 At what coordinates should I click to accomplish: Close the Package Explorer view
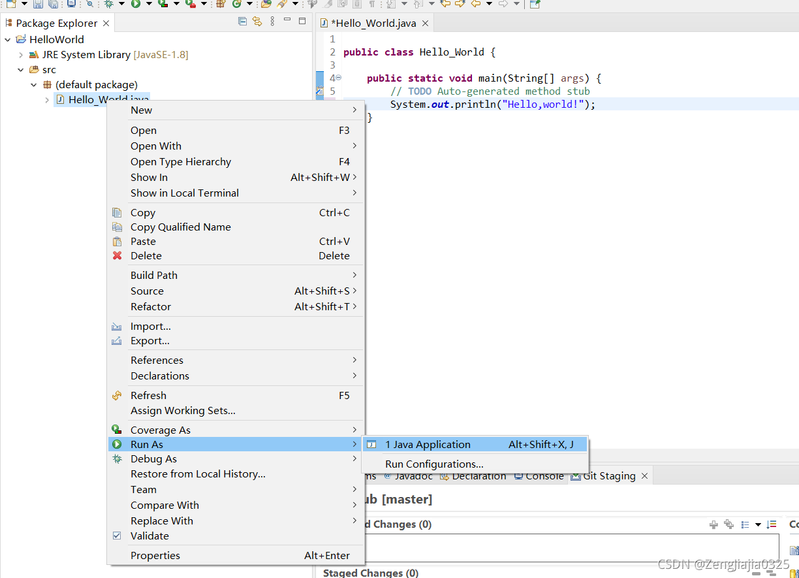click(106, 23)
